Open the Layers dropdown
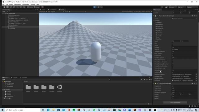This screenshot has height=112, width=199. (x=182, y=7)
